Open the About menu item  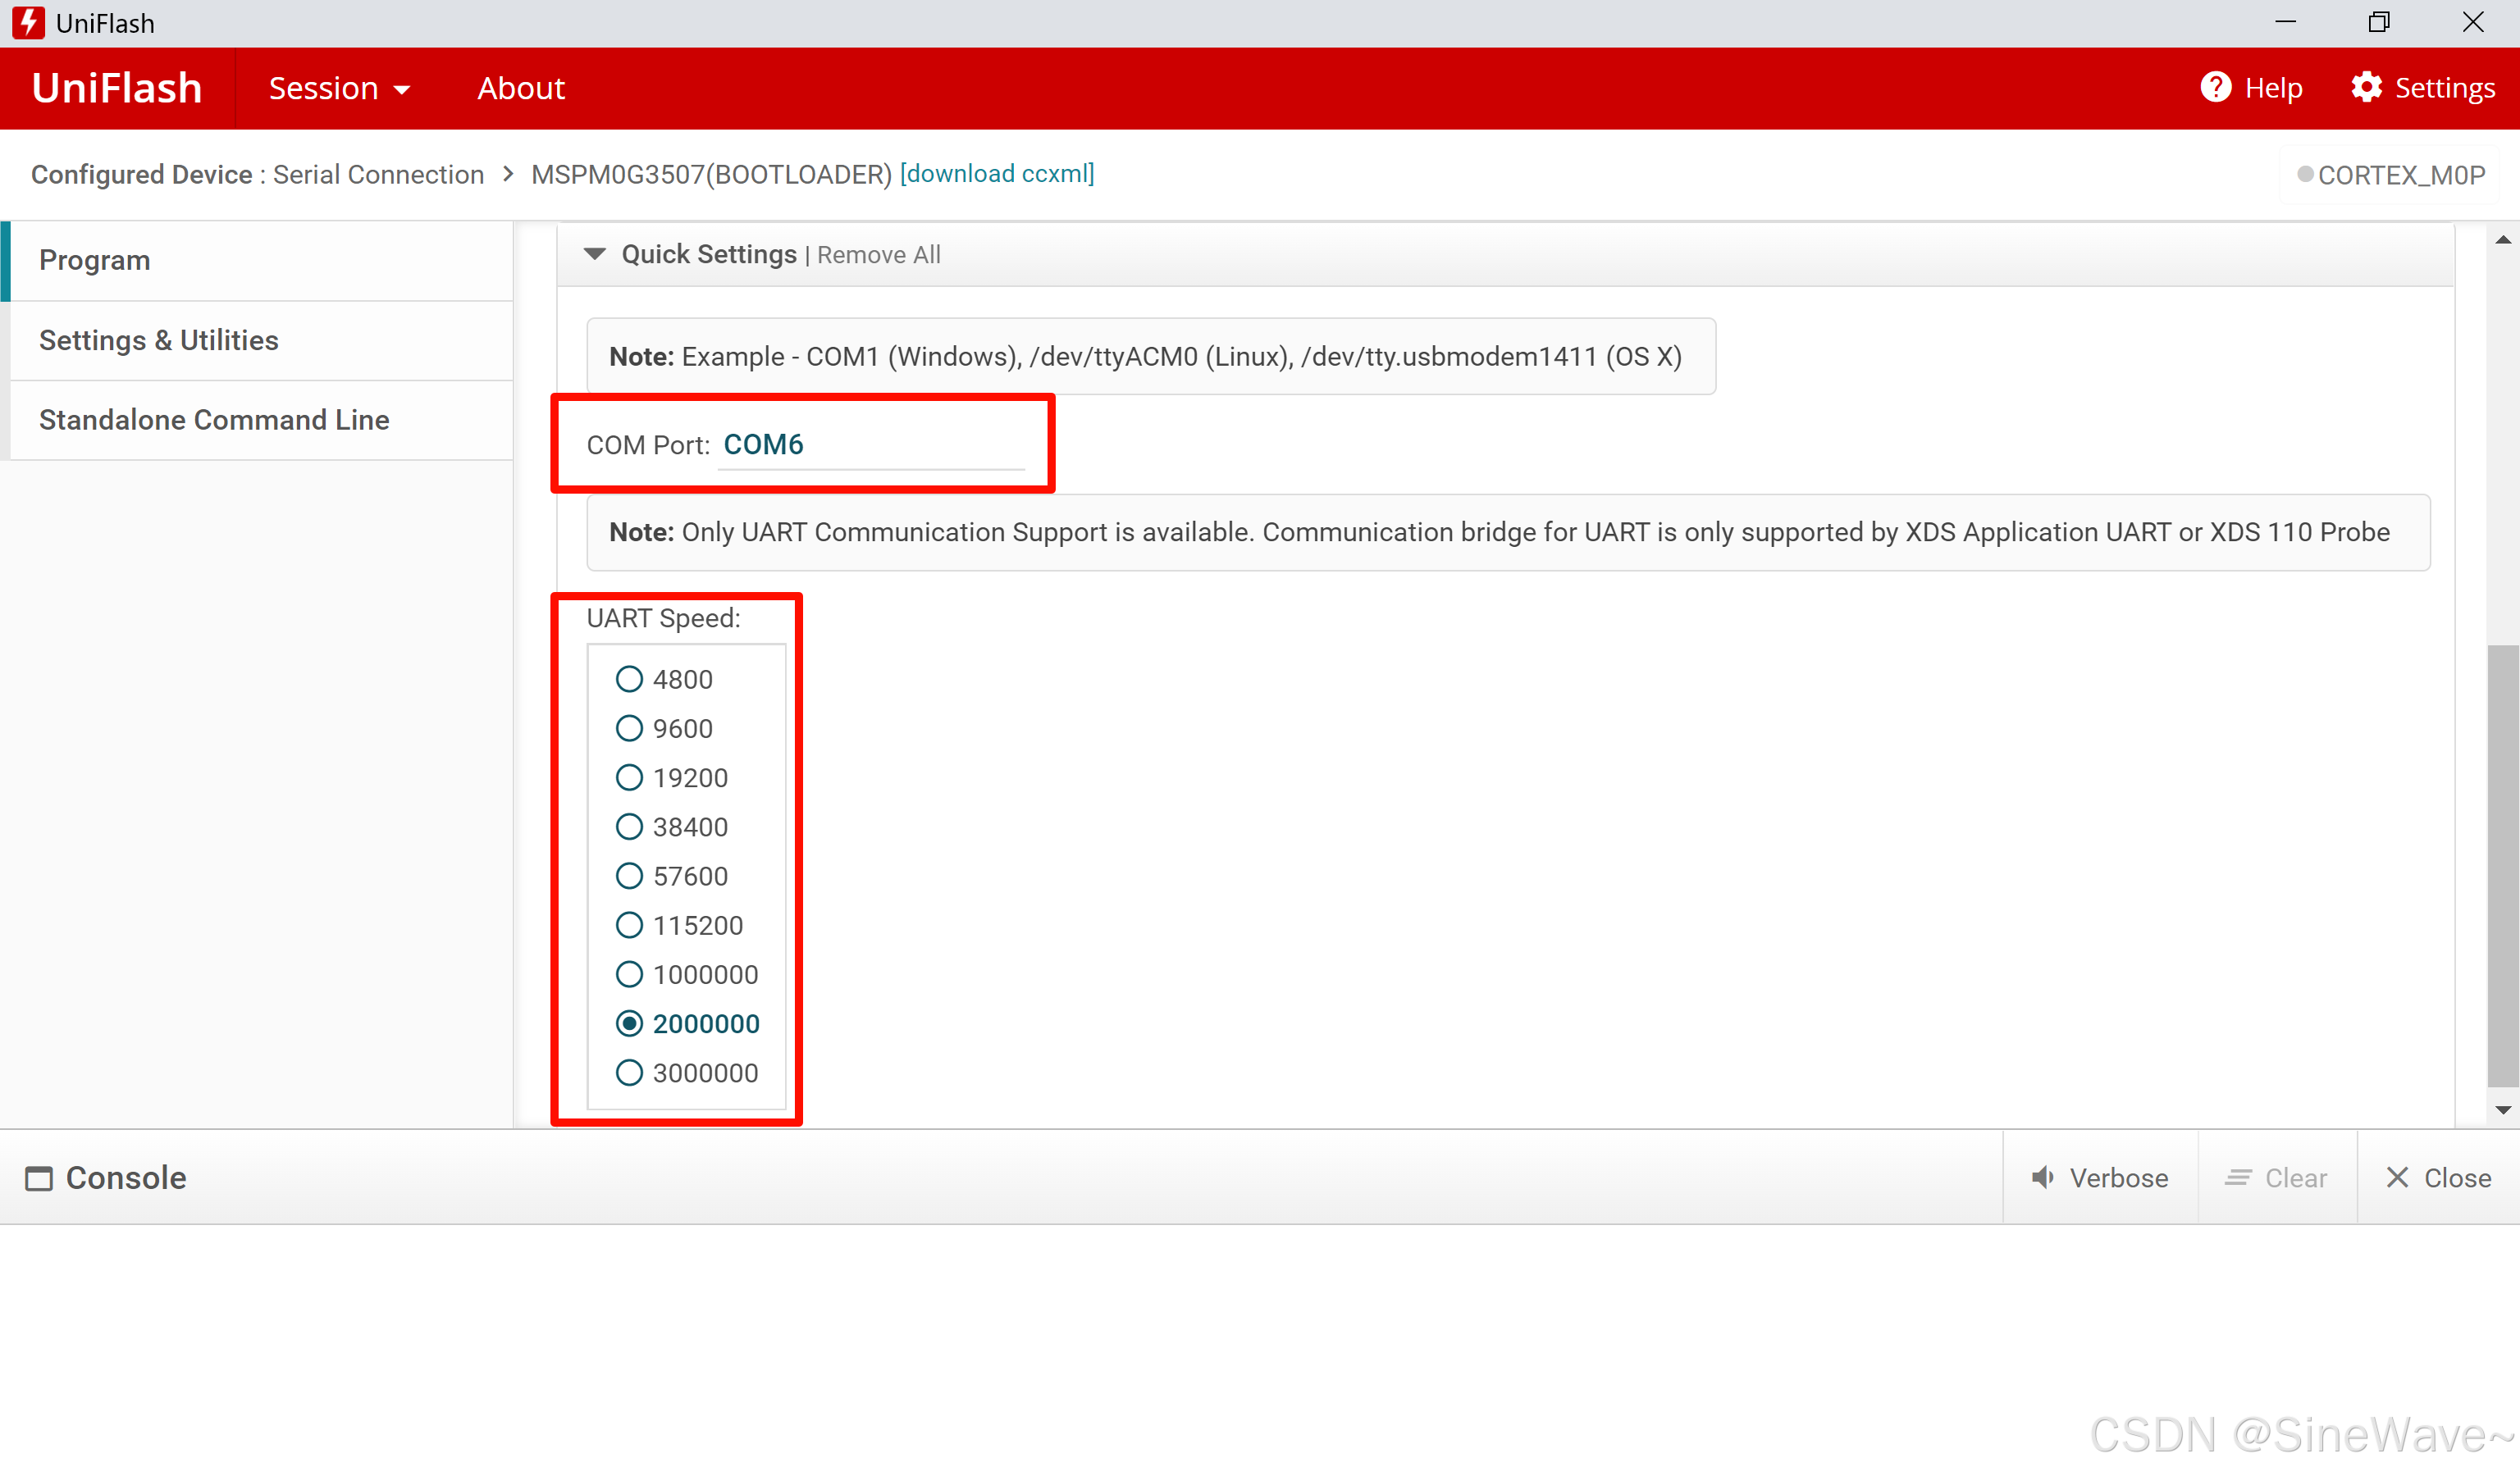pos(520,88)
